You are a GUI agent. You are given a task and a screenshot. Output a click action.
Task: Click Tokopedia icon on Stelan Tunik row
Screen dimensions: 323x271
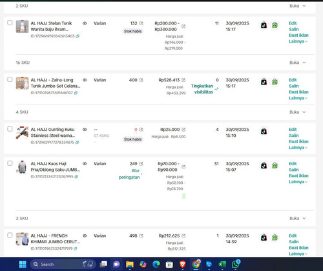click(x=275, y=25)
